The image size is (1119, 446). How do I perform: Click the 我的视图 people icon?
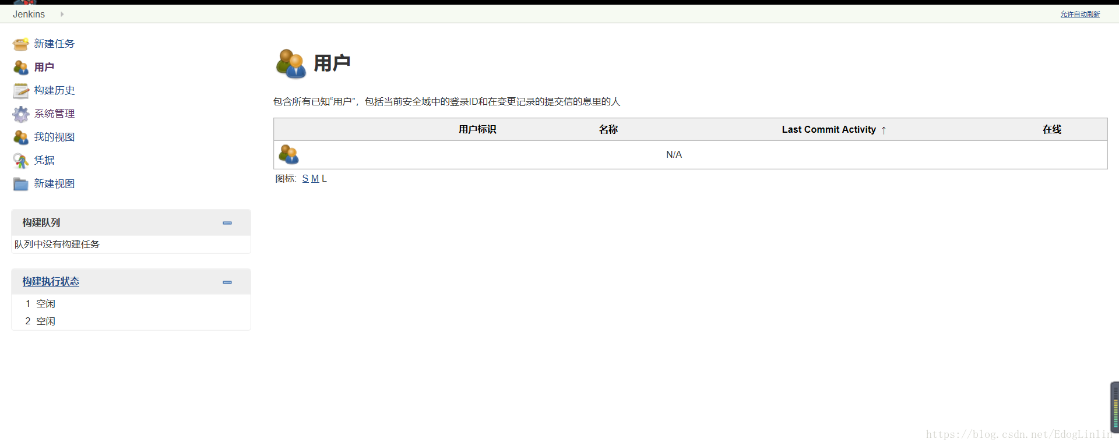[x=21, y=137]
